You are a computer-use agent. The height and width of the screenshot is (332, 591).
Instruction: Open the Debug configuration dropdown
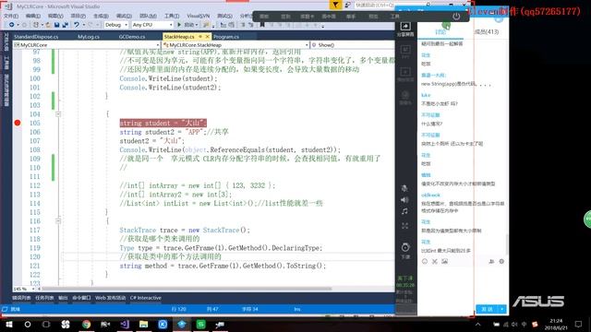[115, 25]
